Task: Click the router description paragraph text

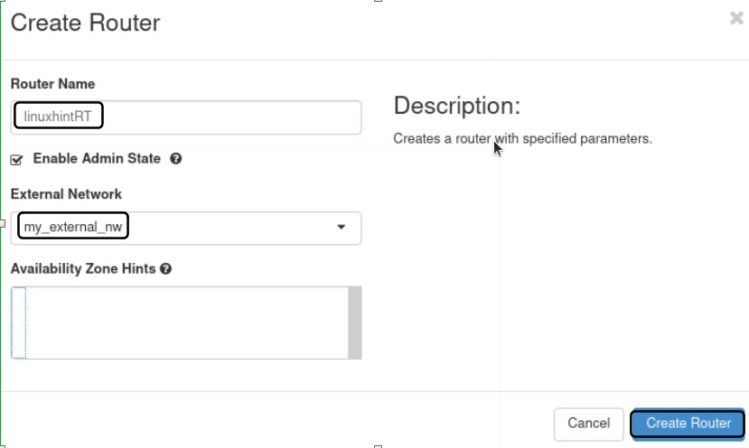Action: click(x=522, y=139)
